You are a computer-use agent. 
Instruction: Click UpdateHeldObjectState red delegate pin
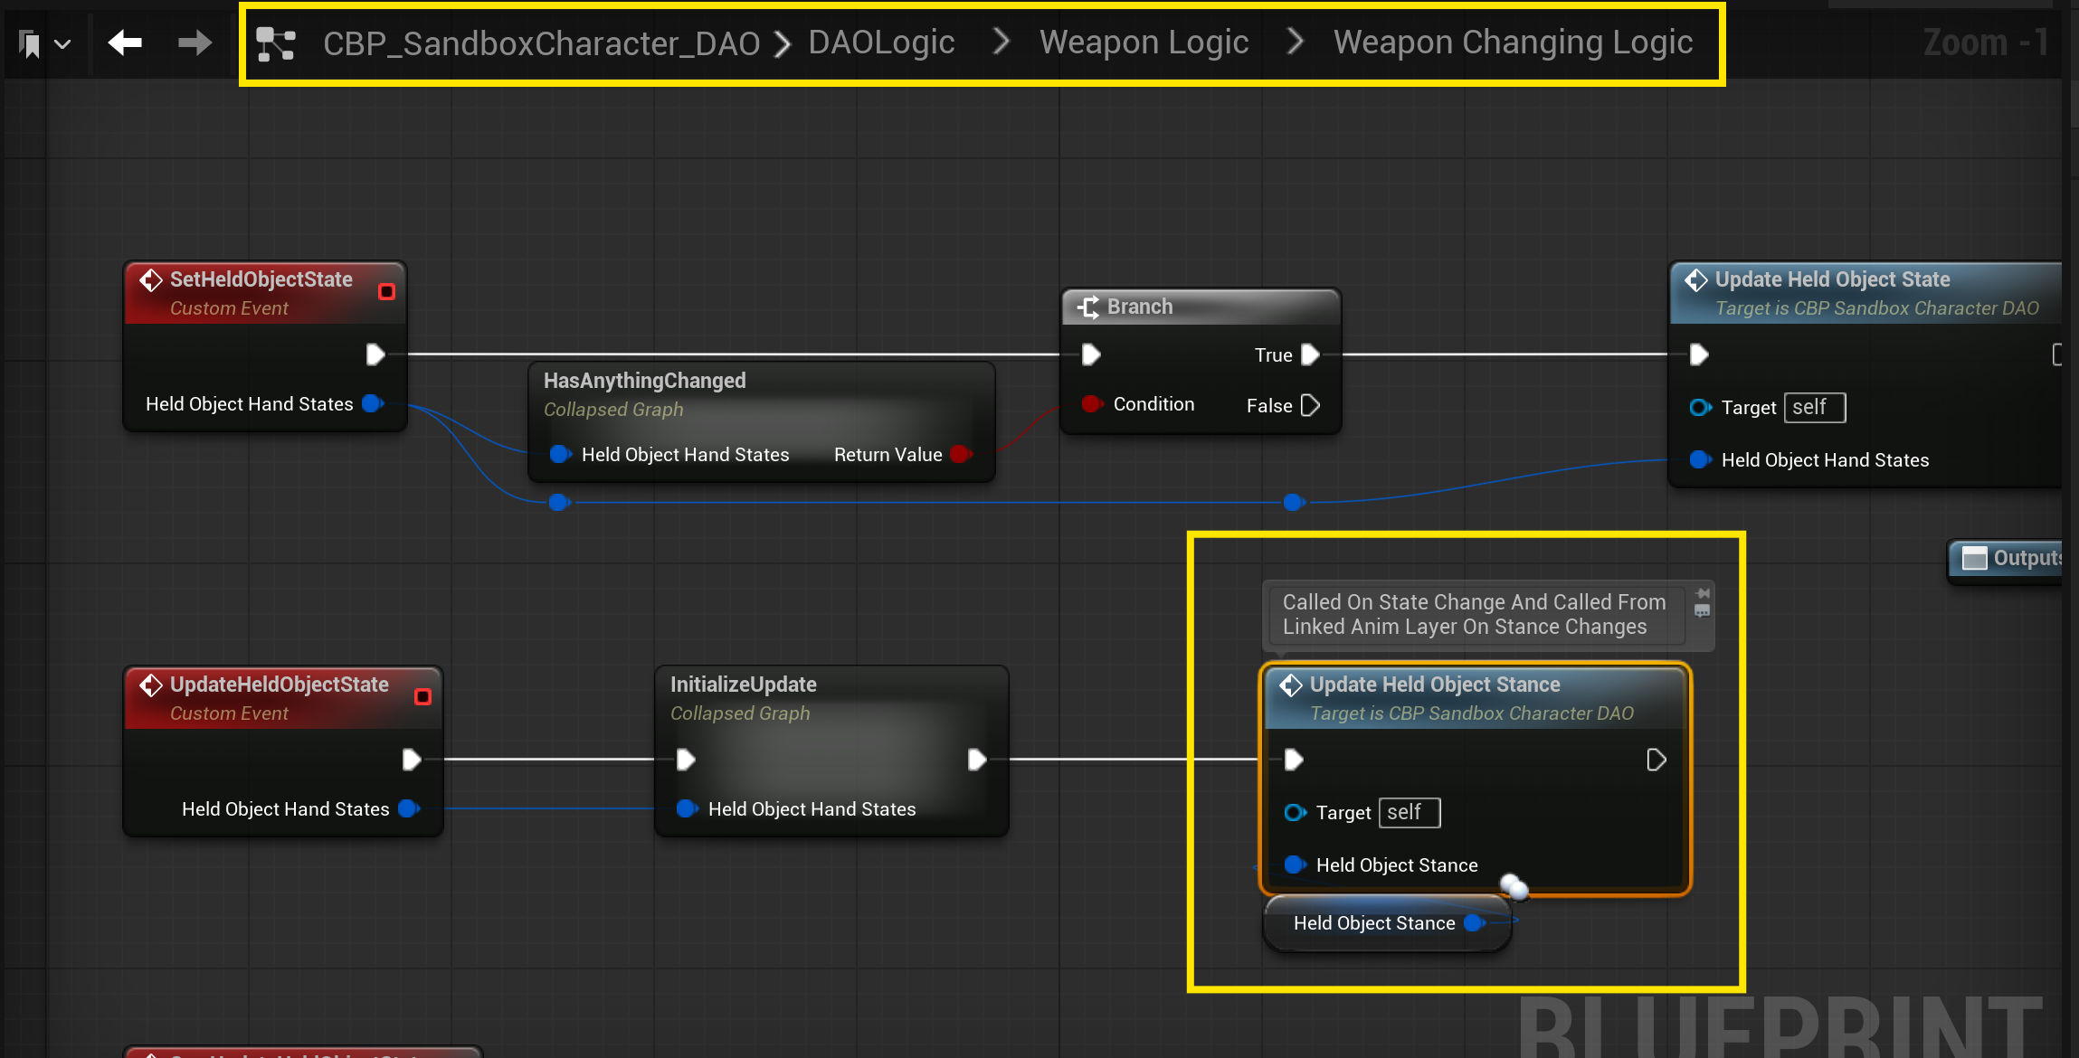point(422,696)
